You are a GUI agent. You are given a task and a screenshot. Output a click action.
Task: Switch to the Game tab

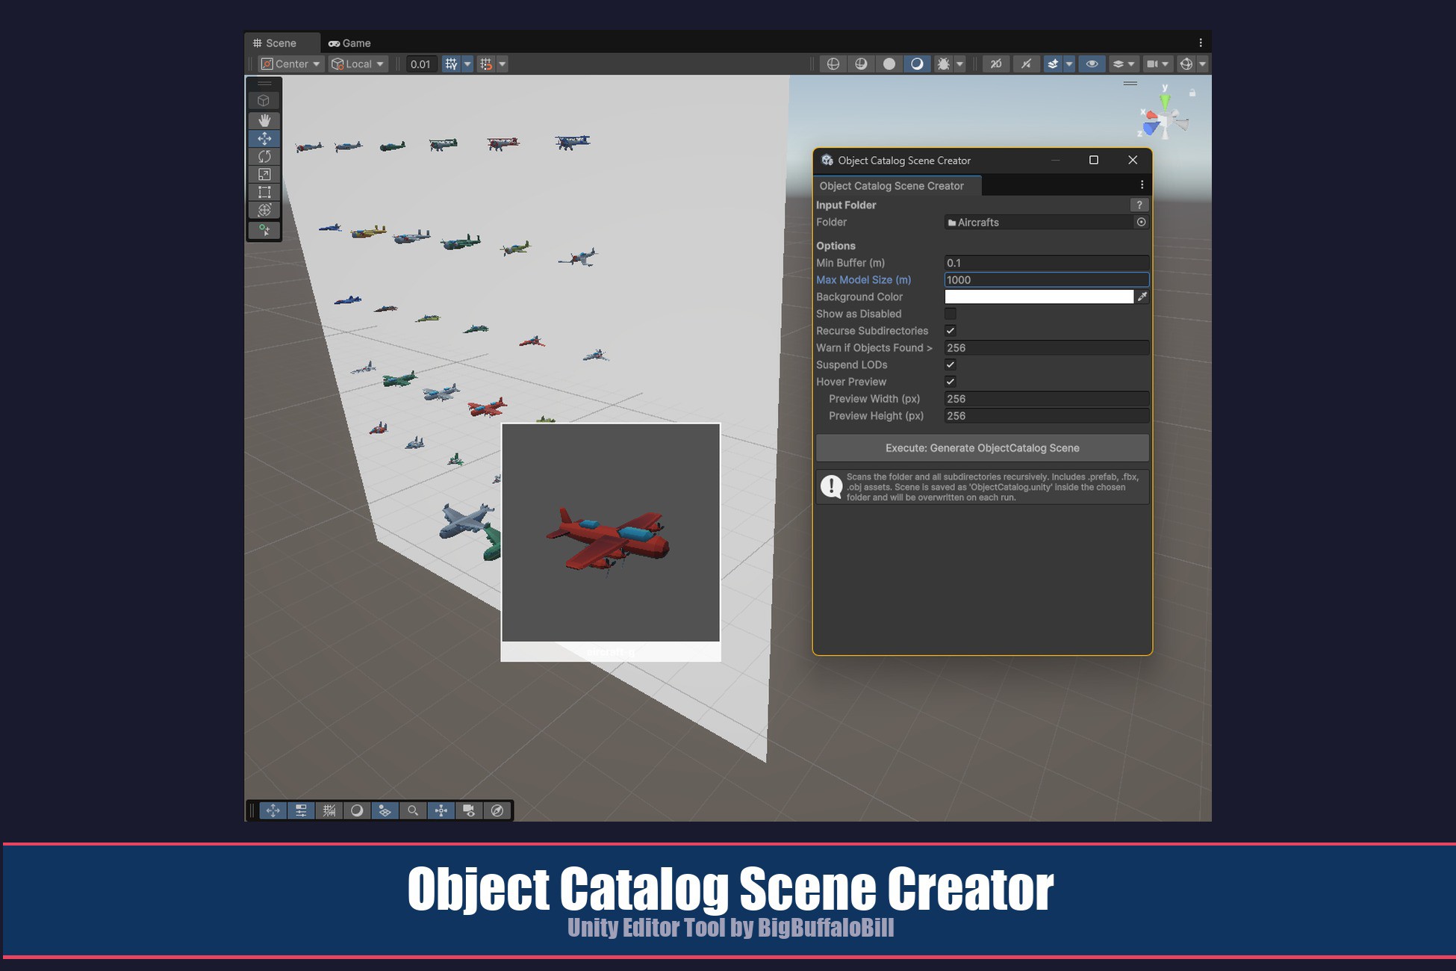click(x=349, y=43)
